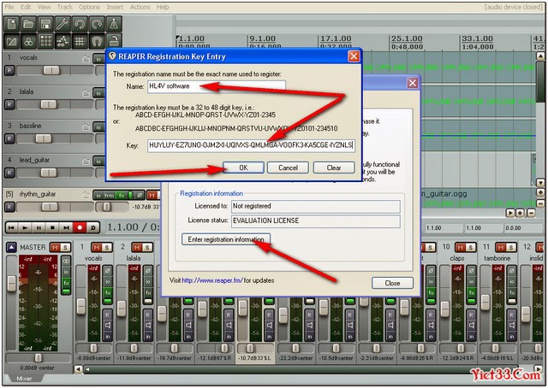Open claps mixer strip fx button
This screenshot has width=548, height=388.
pos(472,292)
